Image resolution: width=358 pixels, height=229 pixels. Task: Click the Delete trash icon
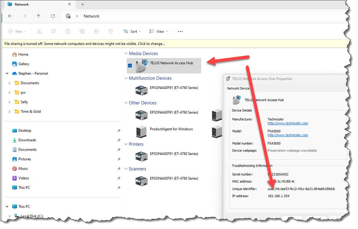(x=111, y=32)
